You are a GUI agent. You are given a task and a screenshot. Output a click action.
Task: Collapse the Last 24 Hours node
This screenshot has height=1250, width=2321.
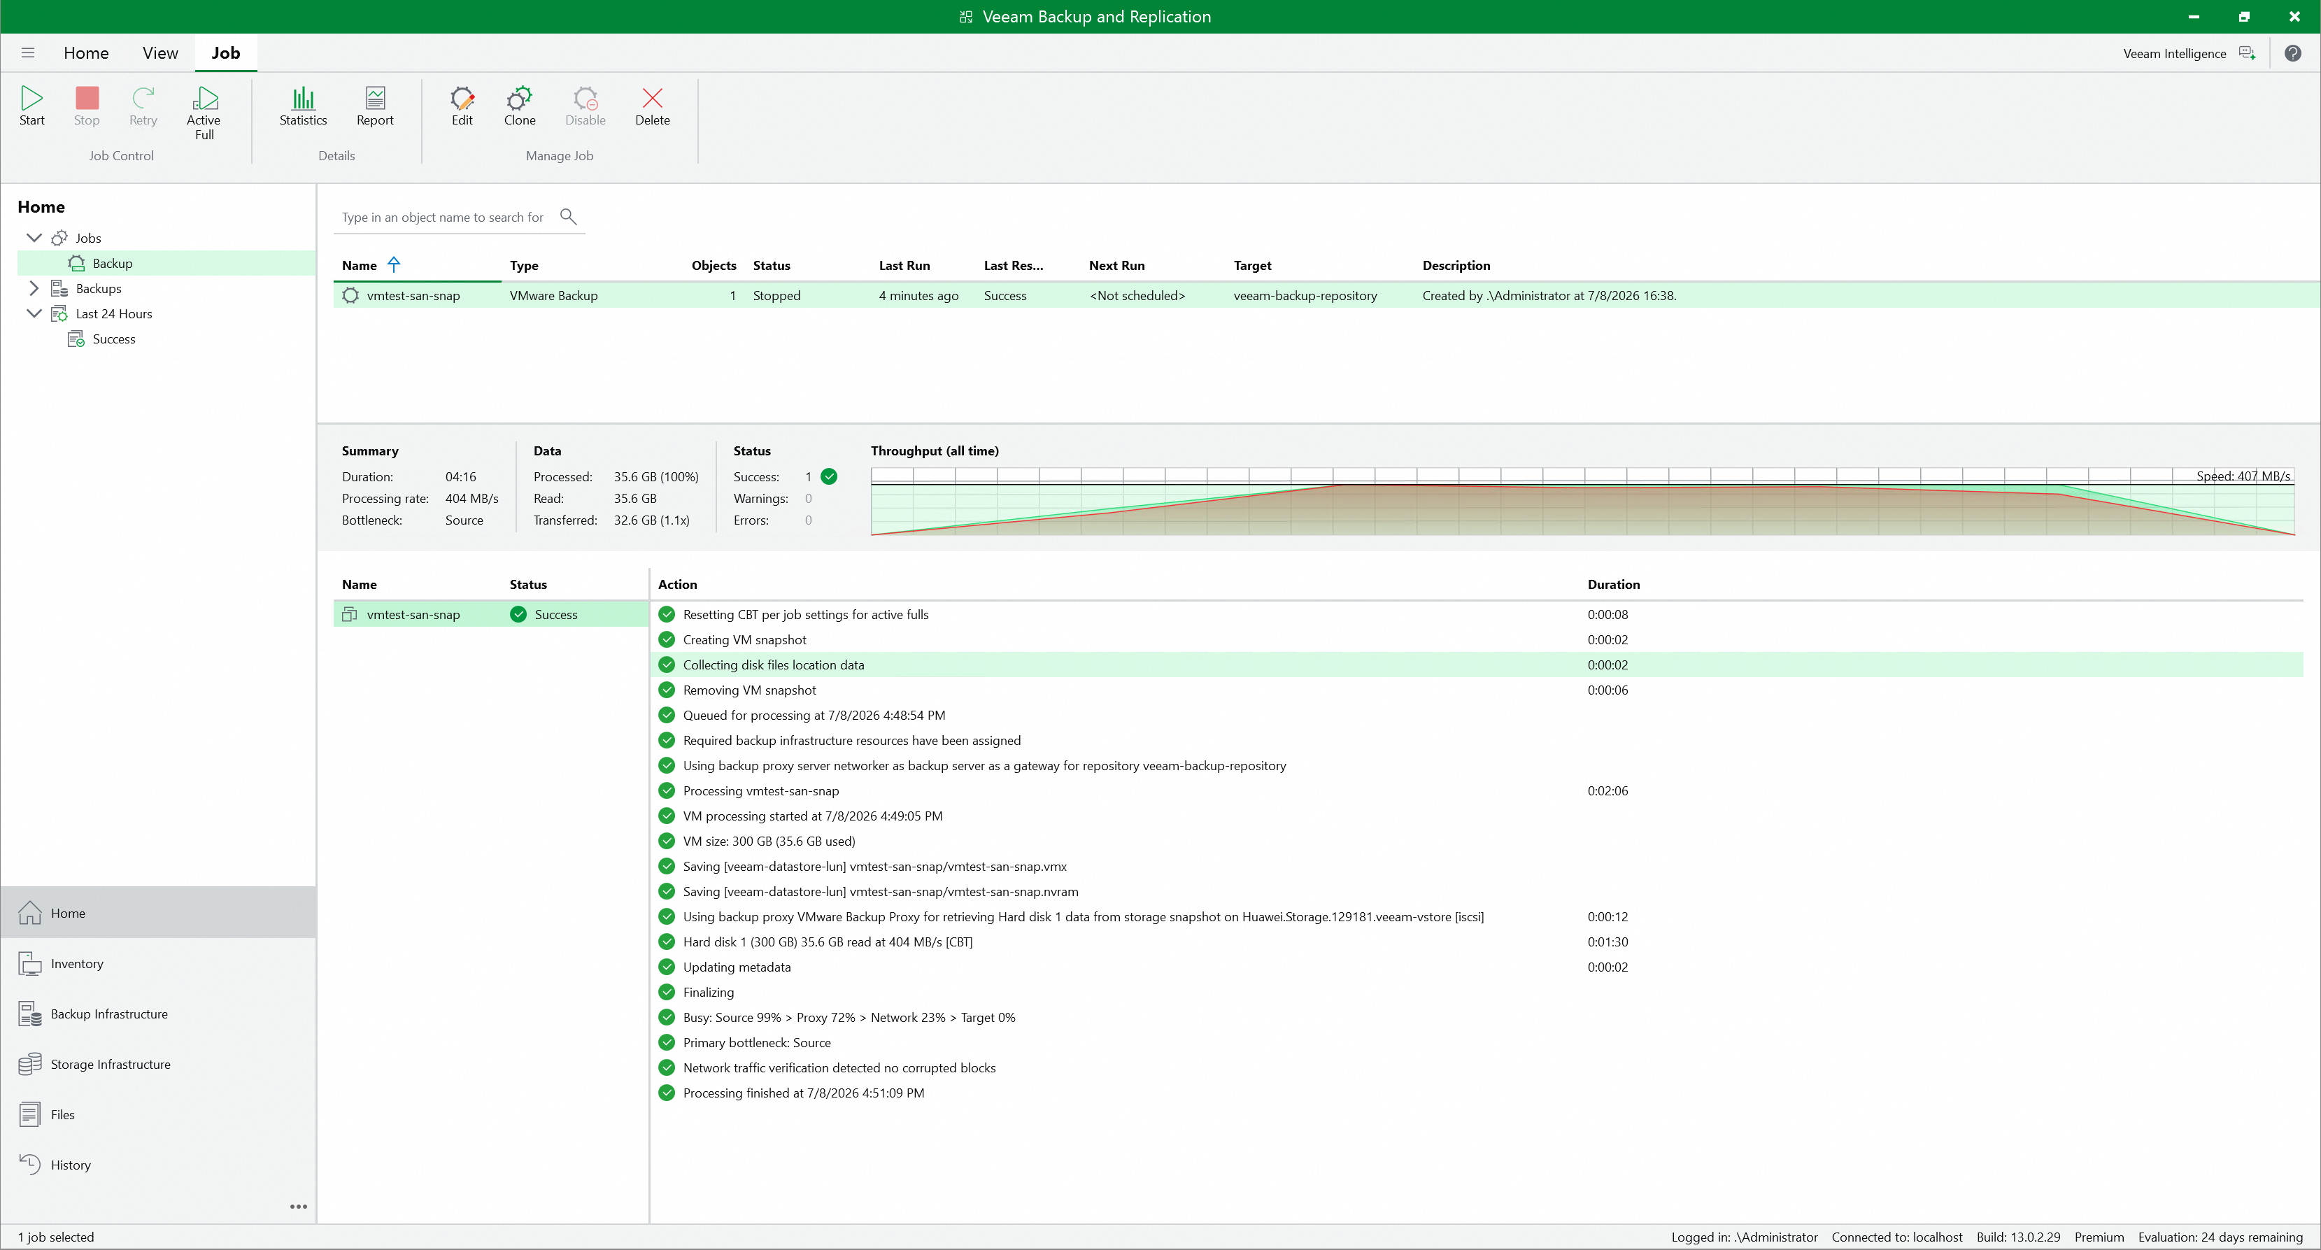34,313
